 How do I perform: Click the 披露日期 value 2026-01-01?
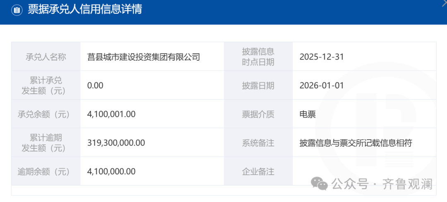pos(322,86)
